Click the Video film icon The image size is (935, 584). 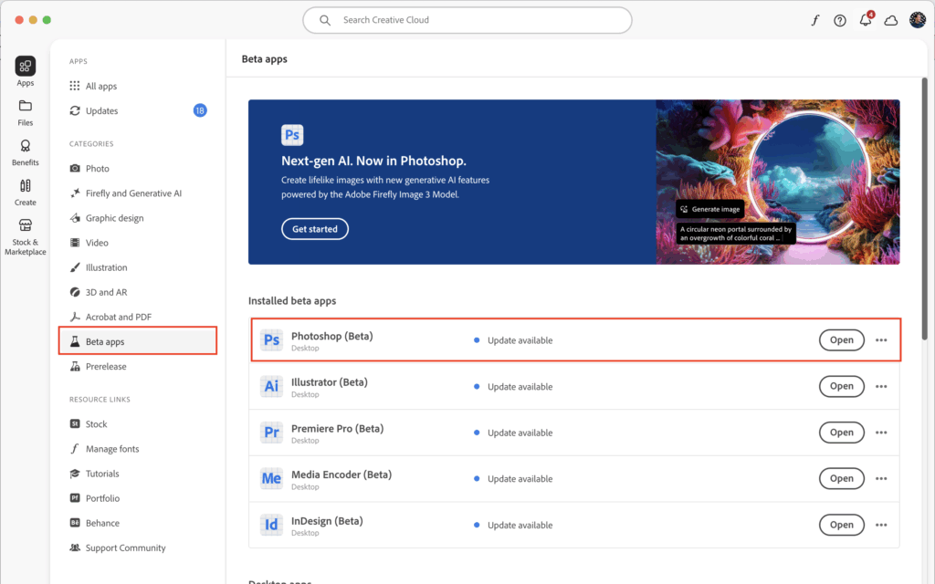click(x=75, y=243)
